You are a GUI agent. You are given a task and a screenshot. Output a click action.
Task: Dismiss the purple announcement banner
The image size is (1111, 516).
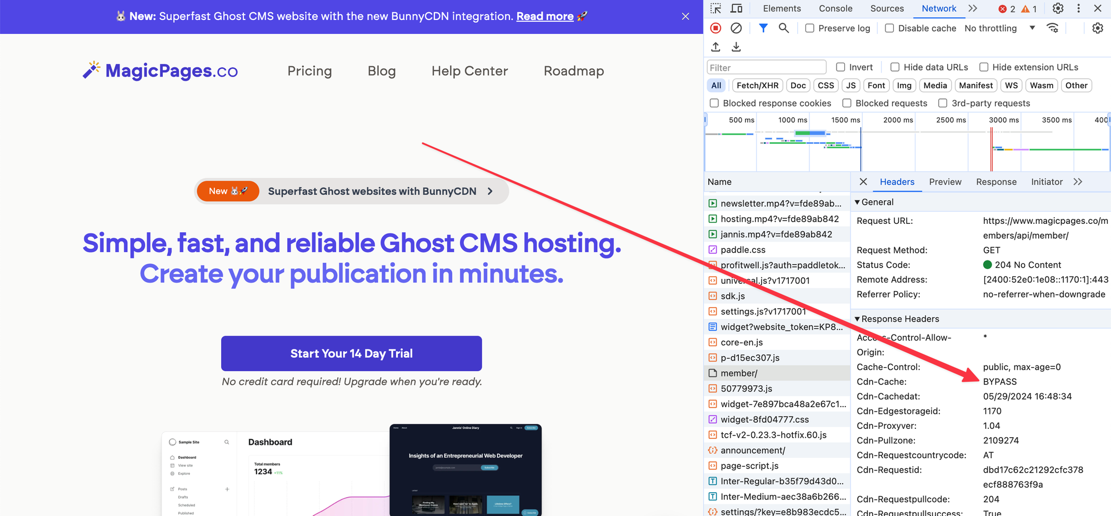tap(685, 17)
